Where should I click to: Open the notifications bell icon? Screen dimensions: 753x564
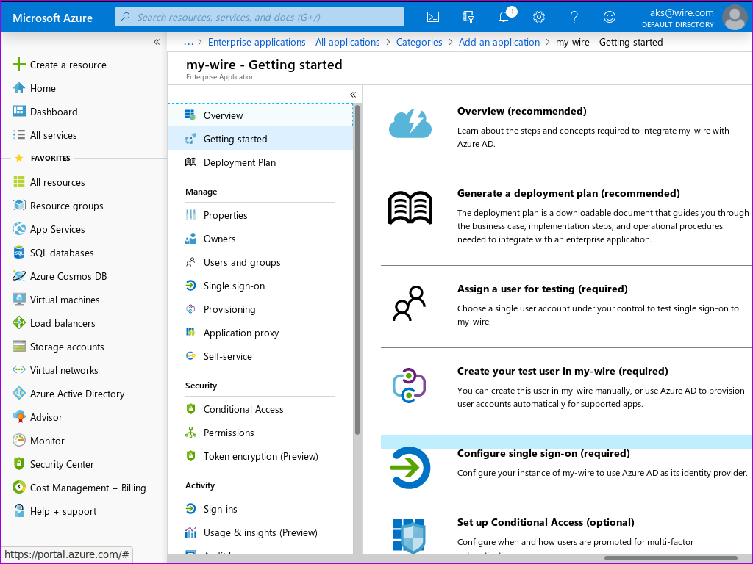tap(504, 17)
